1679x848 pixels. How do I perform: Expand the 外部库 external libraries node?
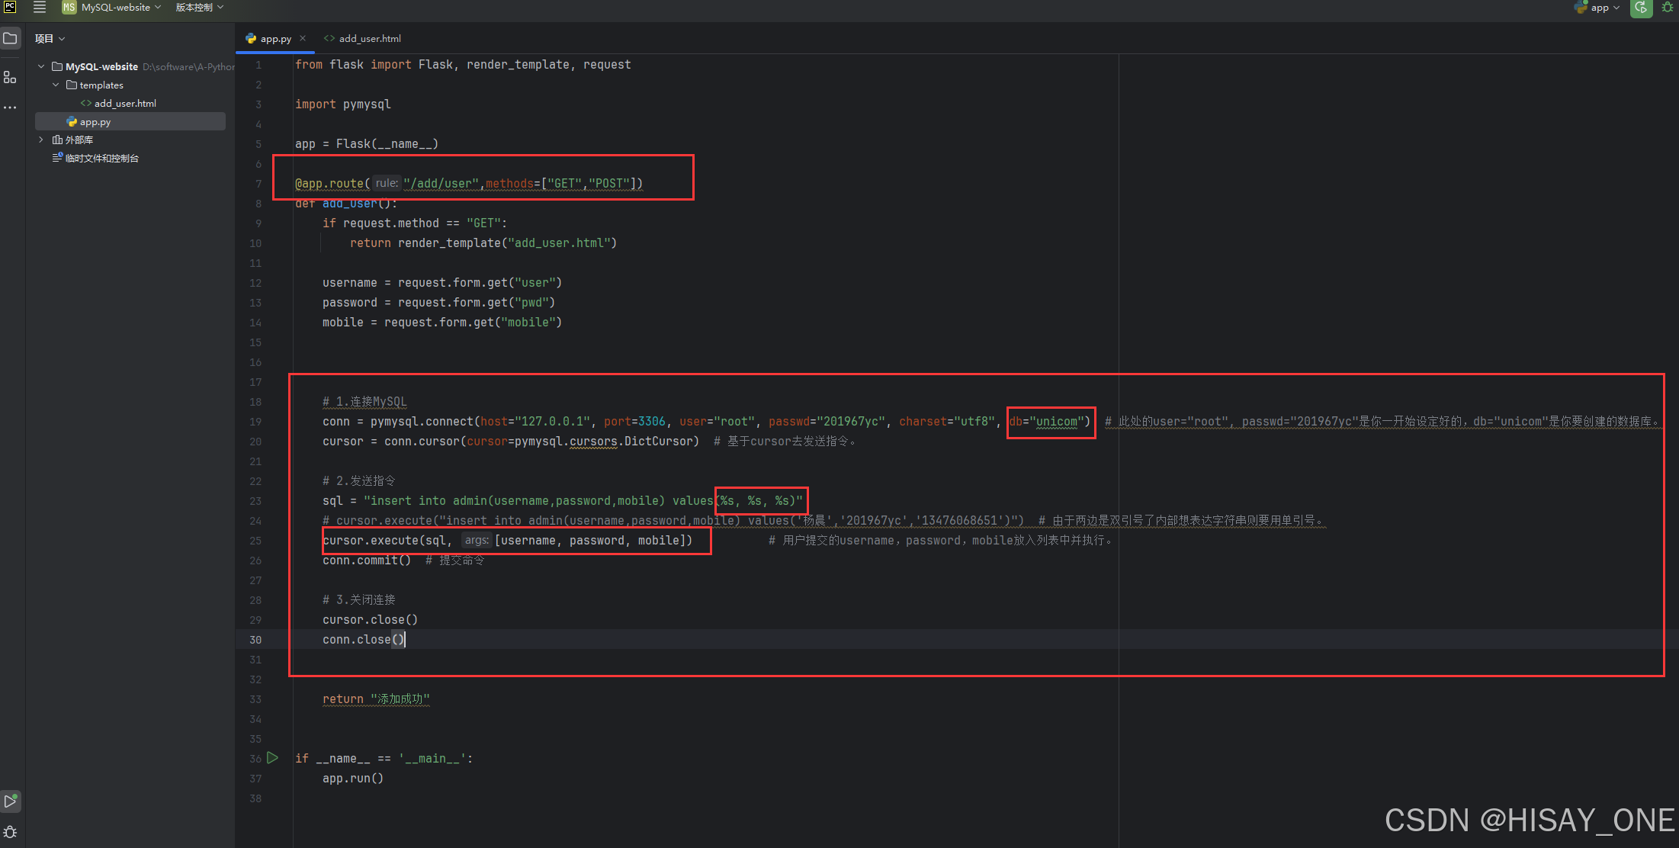tap(41, 140)
